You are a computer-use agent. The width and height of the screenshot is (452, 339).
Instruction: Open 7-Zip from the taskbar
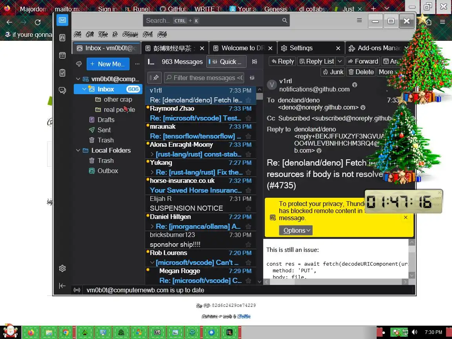(x=157, y=332)
